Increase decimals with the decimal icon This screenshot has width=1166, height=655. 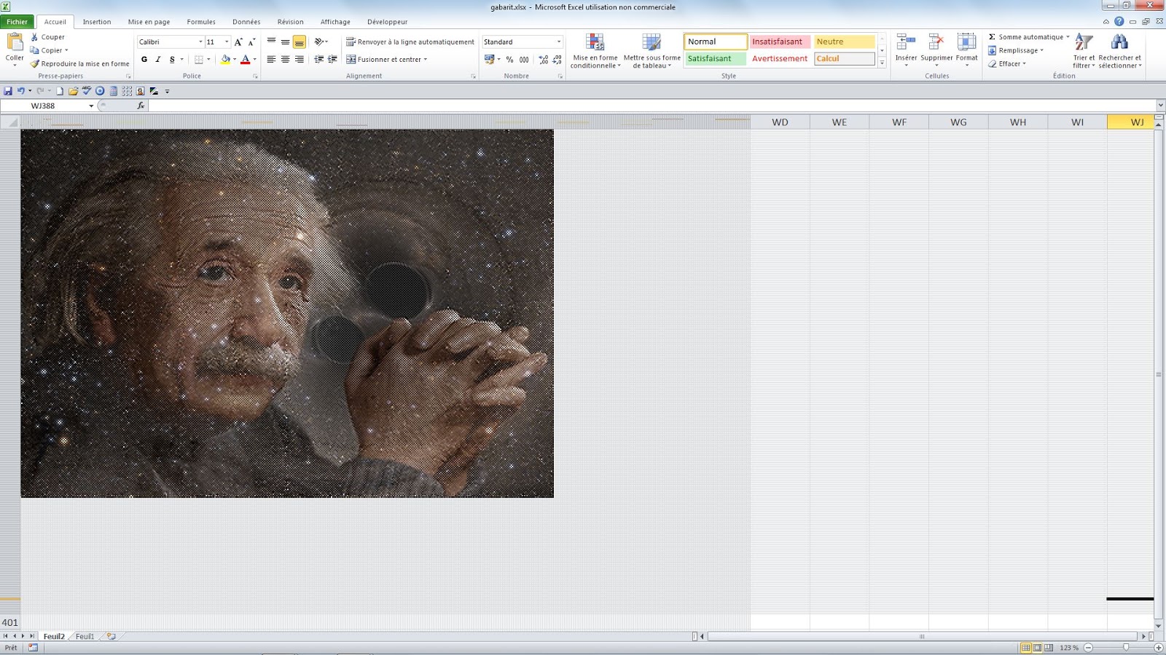click(x=542, y=60)
